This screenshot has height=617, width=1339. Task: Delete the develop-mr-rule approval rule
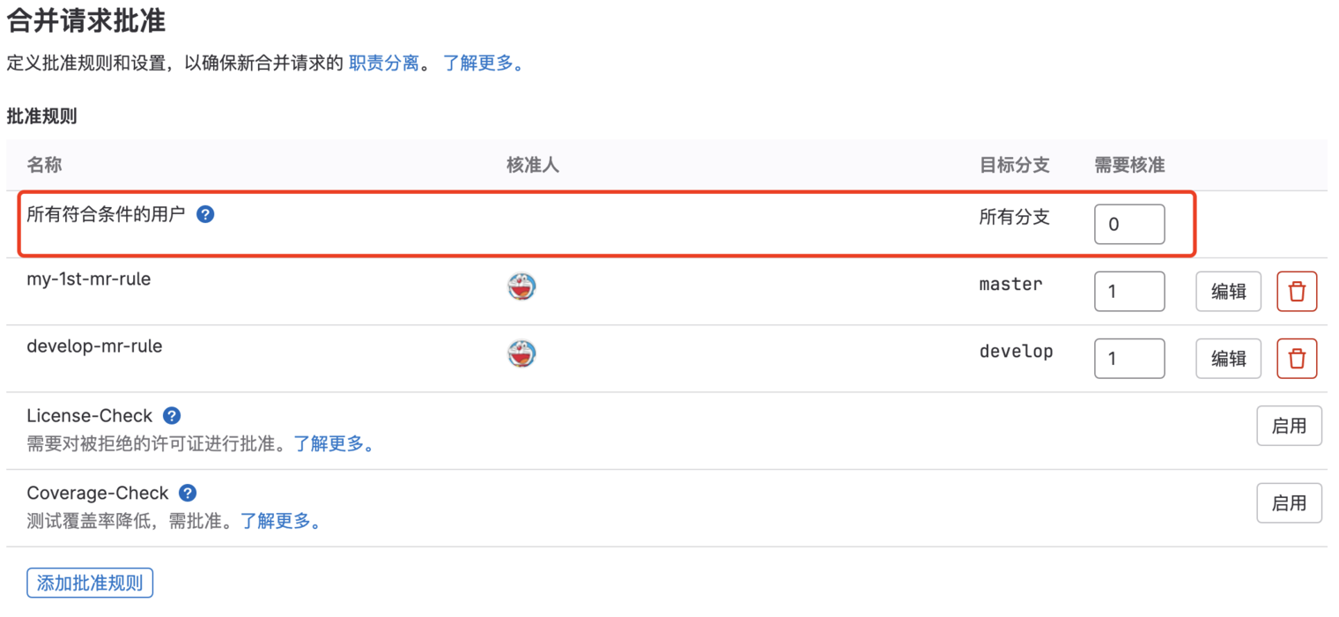pyautogui.click(x=1297, y=359)
